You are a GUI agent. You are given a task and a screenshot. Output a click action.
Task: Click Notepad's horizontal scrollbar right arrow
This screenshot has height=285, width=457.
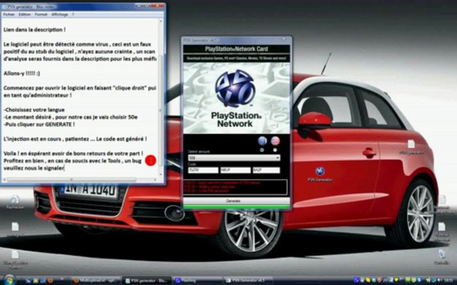click(155, 180)
